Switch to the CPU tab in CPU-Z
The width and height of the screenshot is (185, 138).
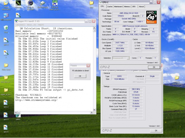(x=102, y=6)
